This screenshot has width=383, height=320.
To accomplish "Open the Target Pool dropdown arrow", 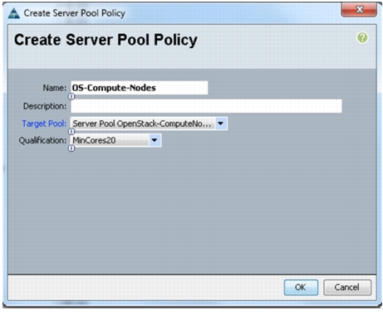I will pyautogui.click(x=221, y=124).
